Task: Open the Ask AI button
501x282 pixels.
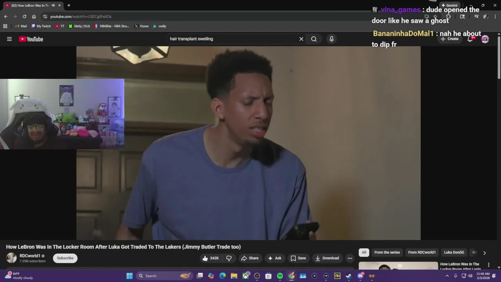Action: 274,258
